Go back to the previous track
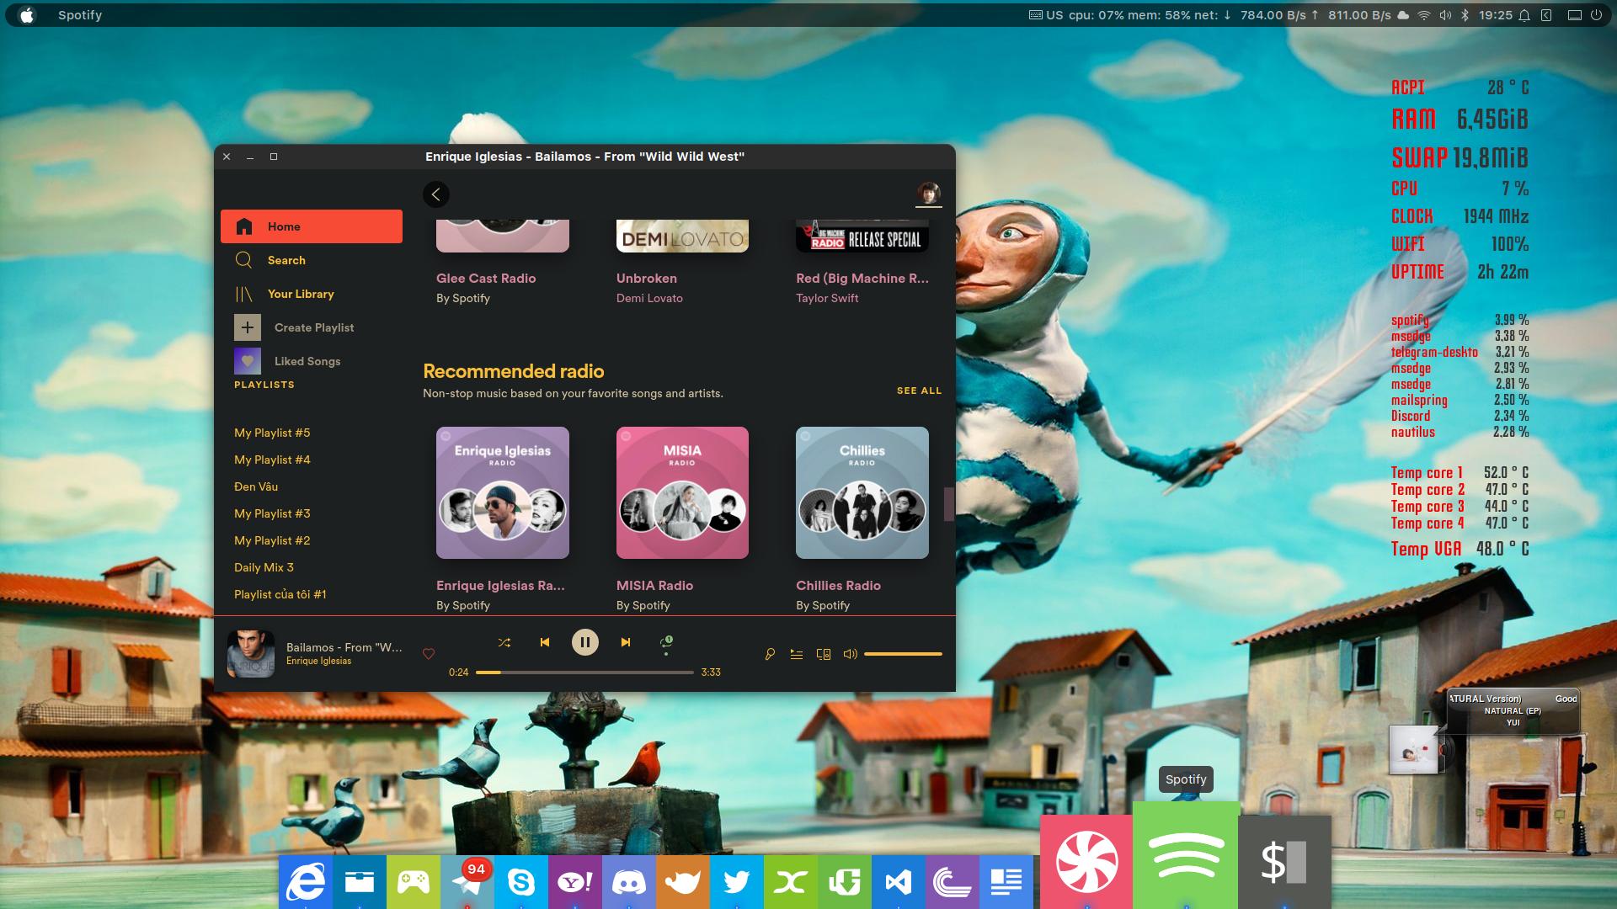The image size is (1617, 909). (545, 642)
